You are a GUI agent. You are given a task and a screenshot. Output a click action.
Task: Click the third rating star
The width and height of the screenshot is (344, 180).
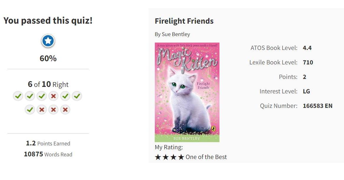tap(173, 157)
